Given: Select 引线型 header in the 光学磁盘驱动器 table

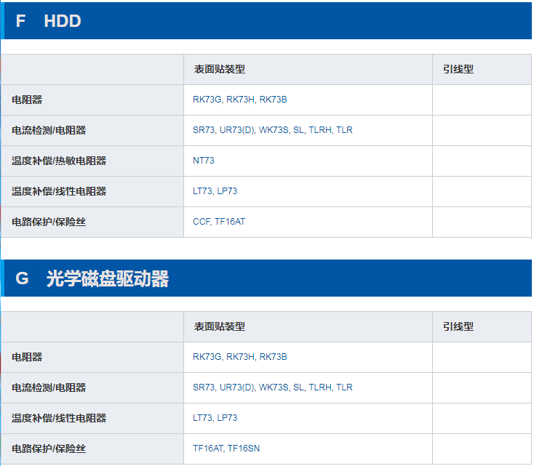Looking at the screenshot, I should pyautogui.click(x=458, y=326).
